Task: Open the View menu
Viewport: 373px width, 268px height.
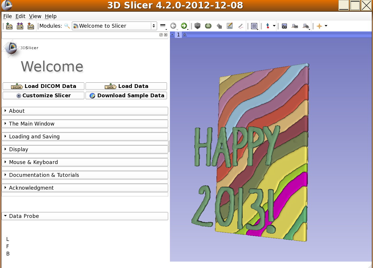Action: click(x=35, y=16)
